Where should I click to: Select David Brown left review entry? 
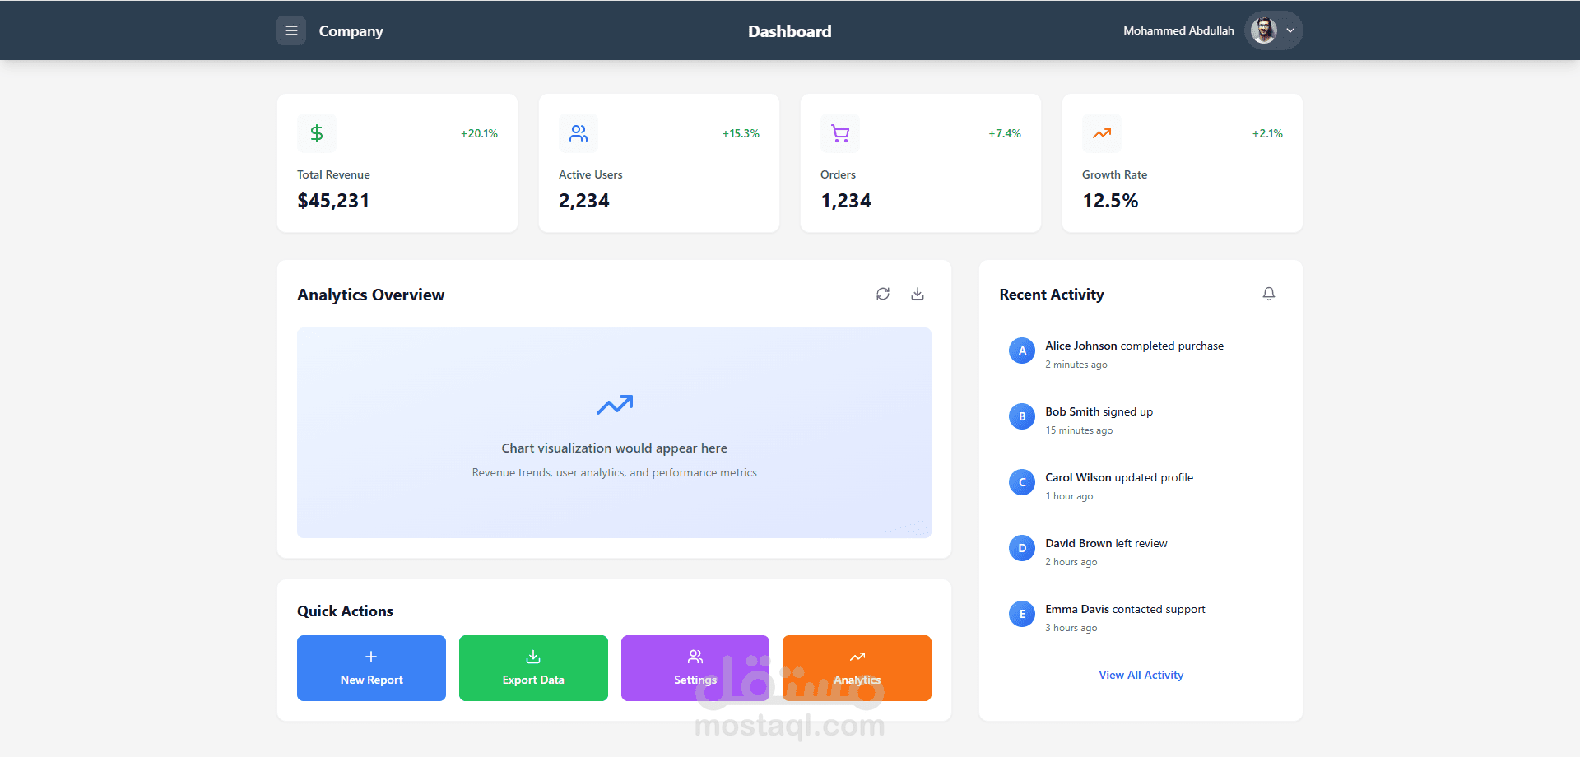[1141, 552]
